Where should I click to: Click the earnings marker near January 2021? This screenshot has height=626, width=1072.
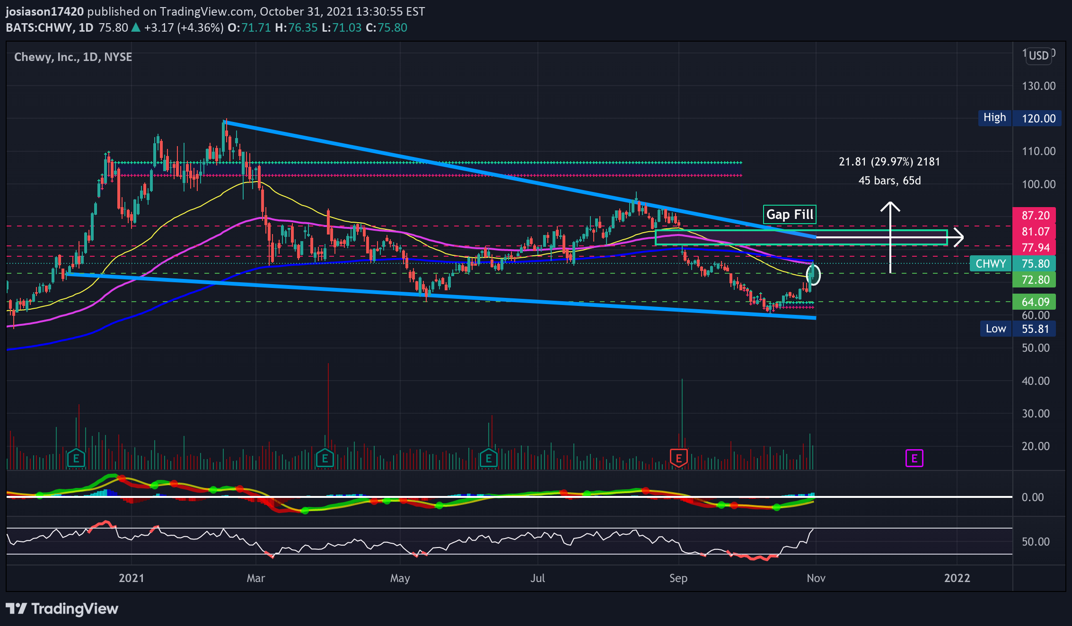coord(76,458)
